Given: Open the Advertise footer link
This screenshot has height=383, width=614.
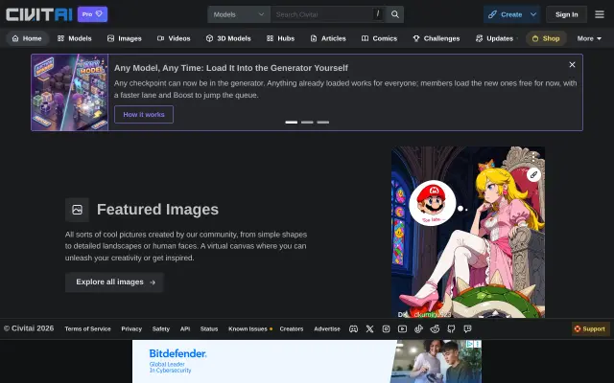Looking at the screenshot, I should tap(327, 329).
